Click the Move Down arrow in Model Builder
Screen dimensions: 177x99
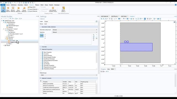pos(8,19)
